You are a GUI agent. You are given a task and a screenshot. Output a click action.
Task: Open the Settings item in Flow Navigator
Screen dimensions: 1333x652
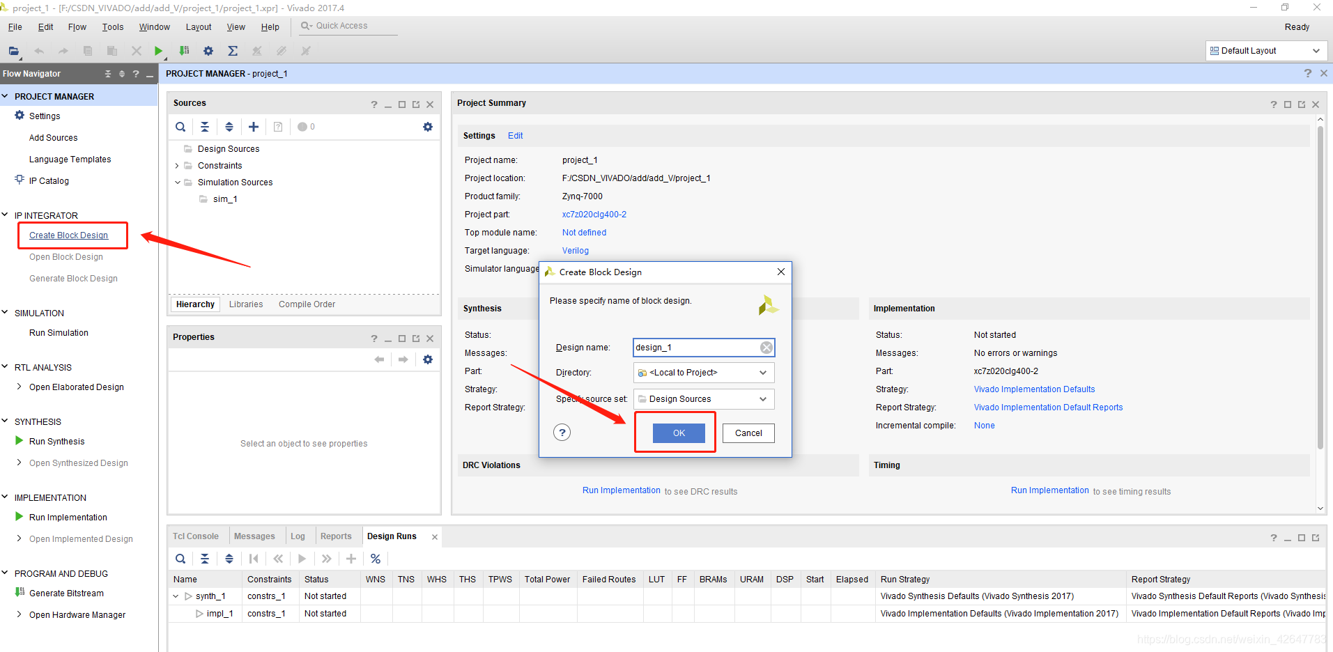pos(45,116)
